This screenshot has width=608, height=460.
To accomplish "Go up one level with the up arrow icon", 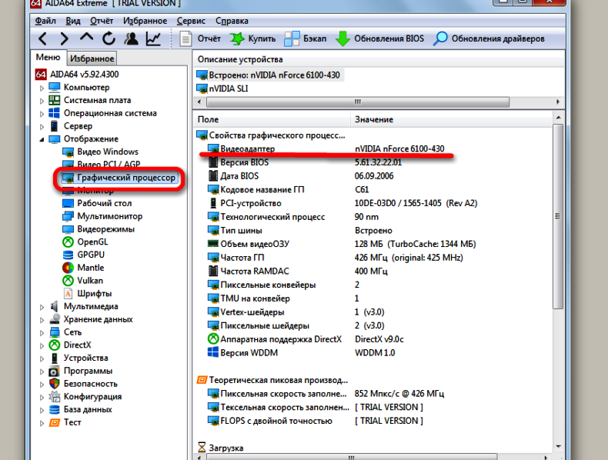I will 86,38.
